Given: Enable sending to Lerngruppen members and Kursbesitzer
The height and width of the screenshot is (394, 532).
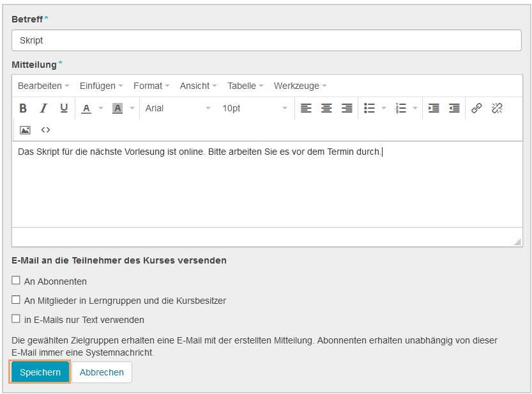Looking at the screenshot, I should [x=15, y=300].
